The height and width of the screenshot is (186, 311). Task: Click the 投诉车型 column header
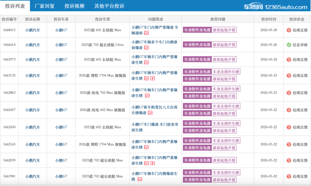pyautogui.click(x=102, y=19)
